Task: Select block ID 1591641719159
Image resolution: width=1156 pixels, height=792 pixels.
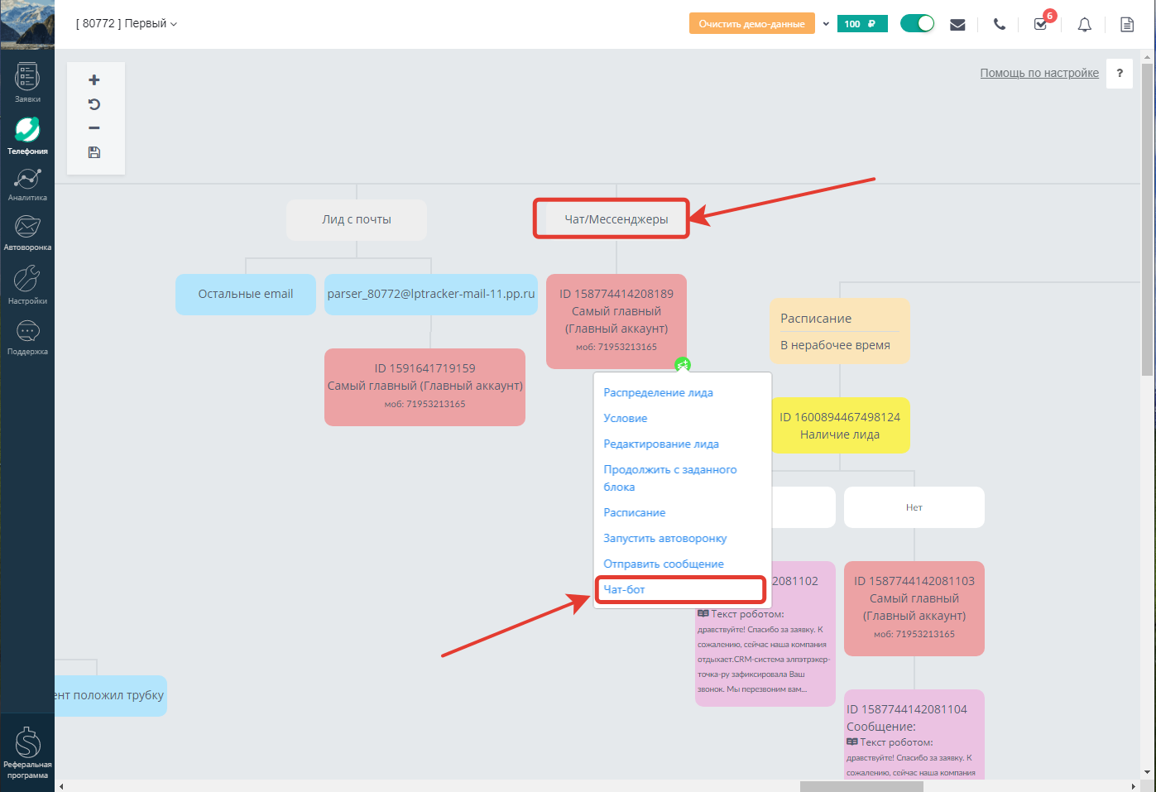Action: pos(425,386)
